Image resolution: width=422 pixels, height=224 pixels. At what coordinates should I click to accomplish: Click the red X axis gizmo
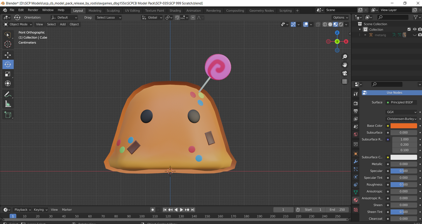click(346, 41)
